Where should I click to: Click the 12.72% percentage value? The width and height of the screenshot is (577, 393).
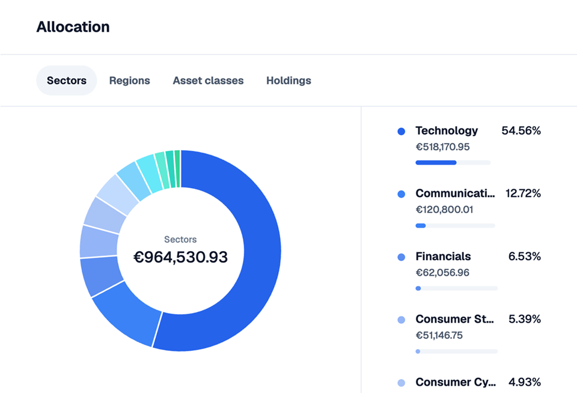click(x=523, y=193)
